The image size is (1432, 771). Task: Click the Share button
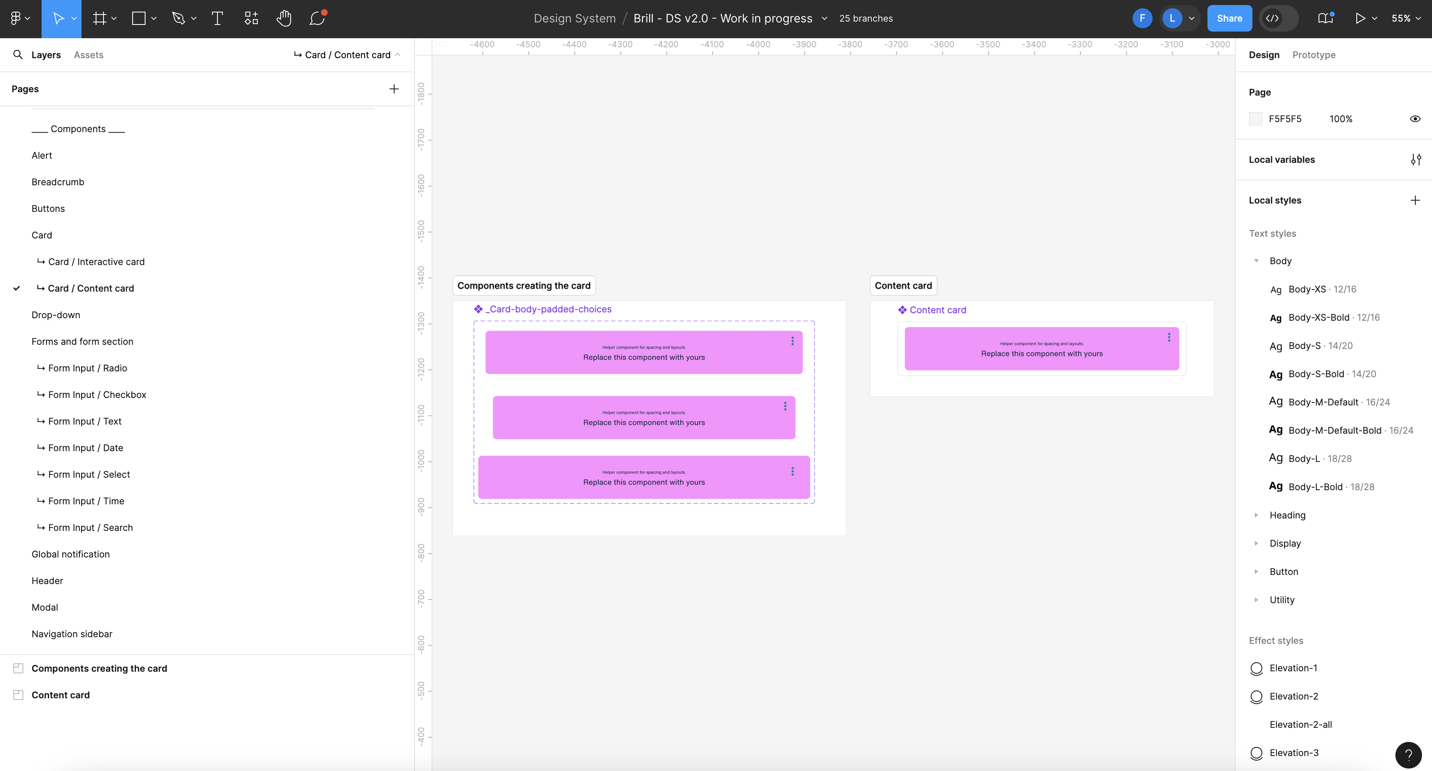1229,18
